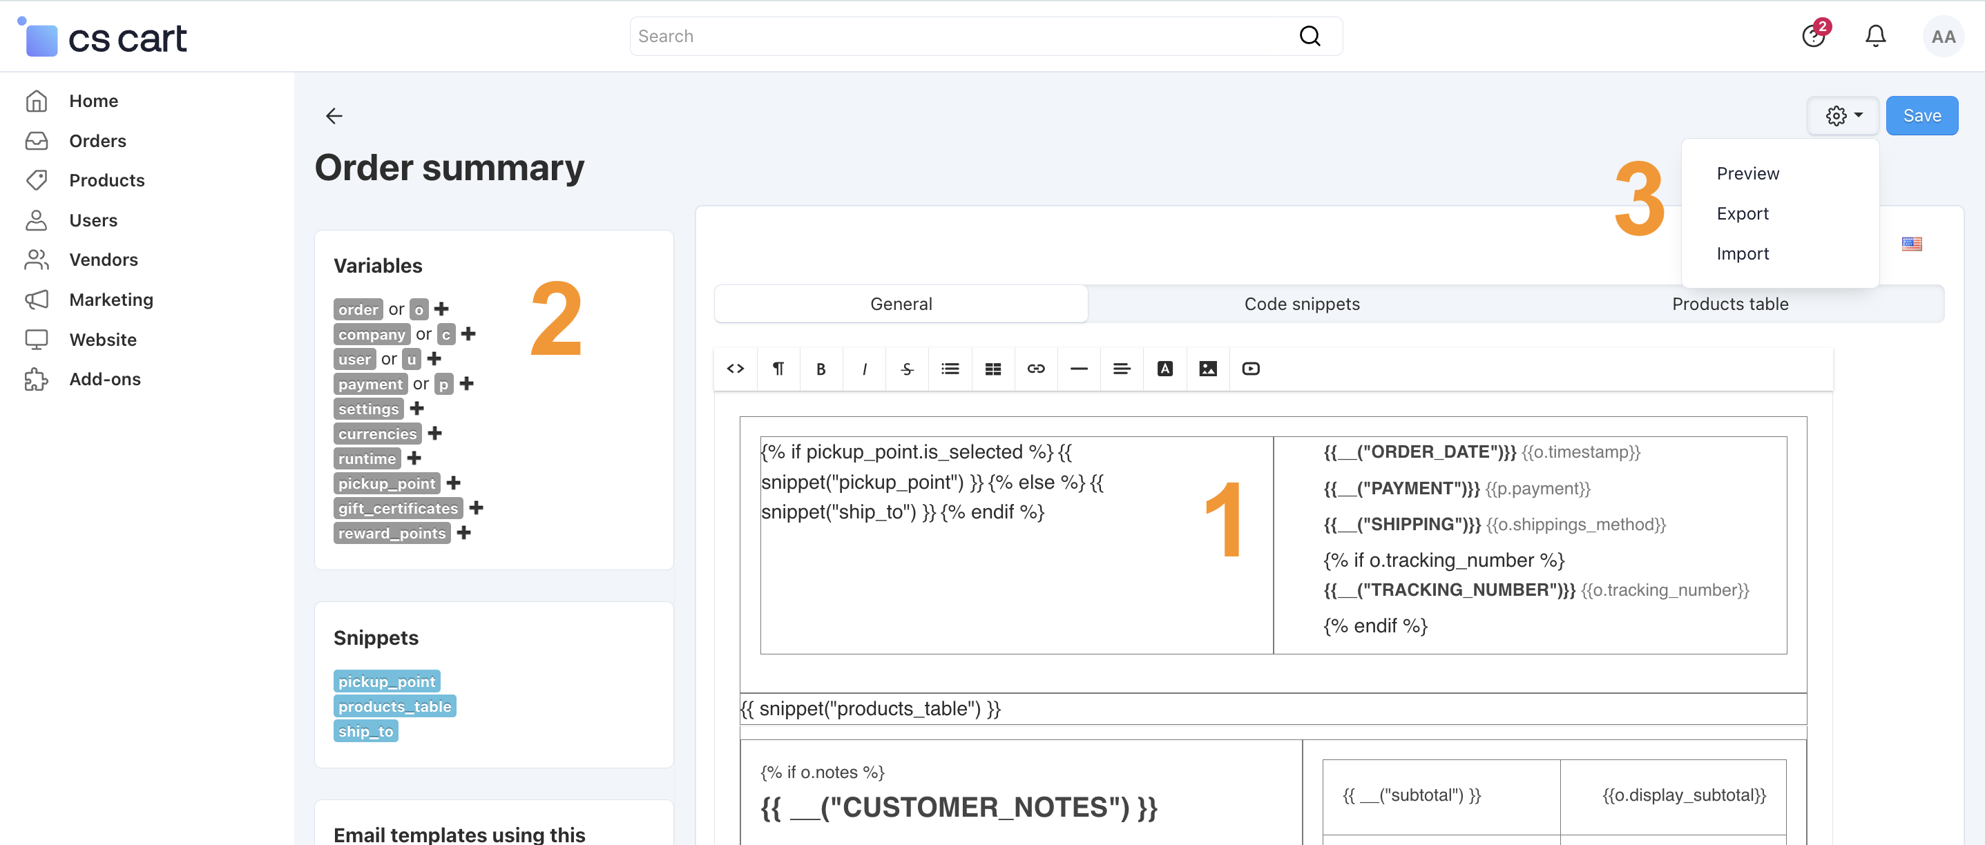The height and width of the screenshot is (845, 1985).
Task: Open the products_table snippet link
Action: (x=394, y=706)
